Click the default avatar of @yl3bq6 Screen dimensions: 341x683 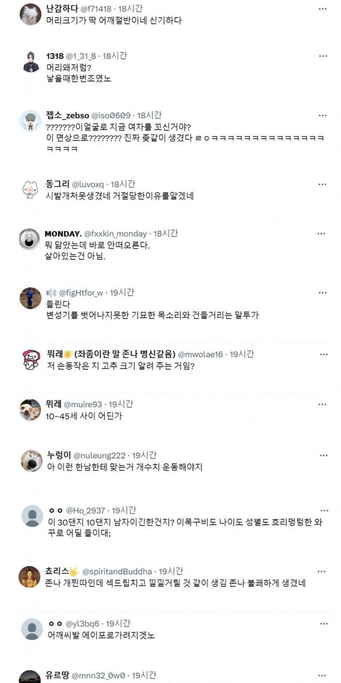32,629
